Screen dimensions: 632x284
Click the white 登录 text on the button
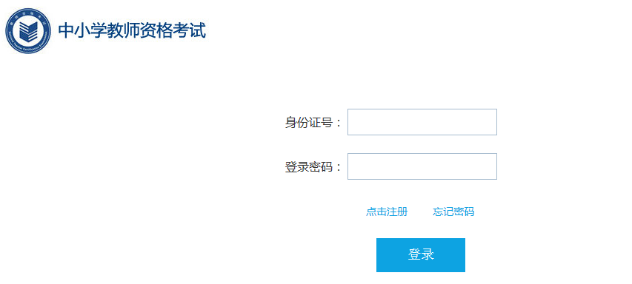pyautogui.click(x=421, y=254)
